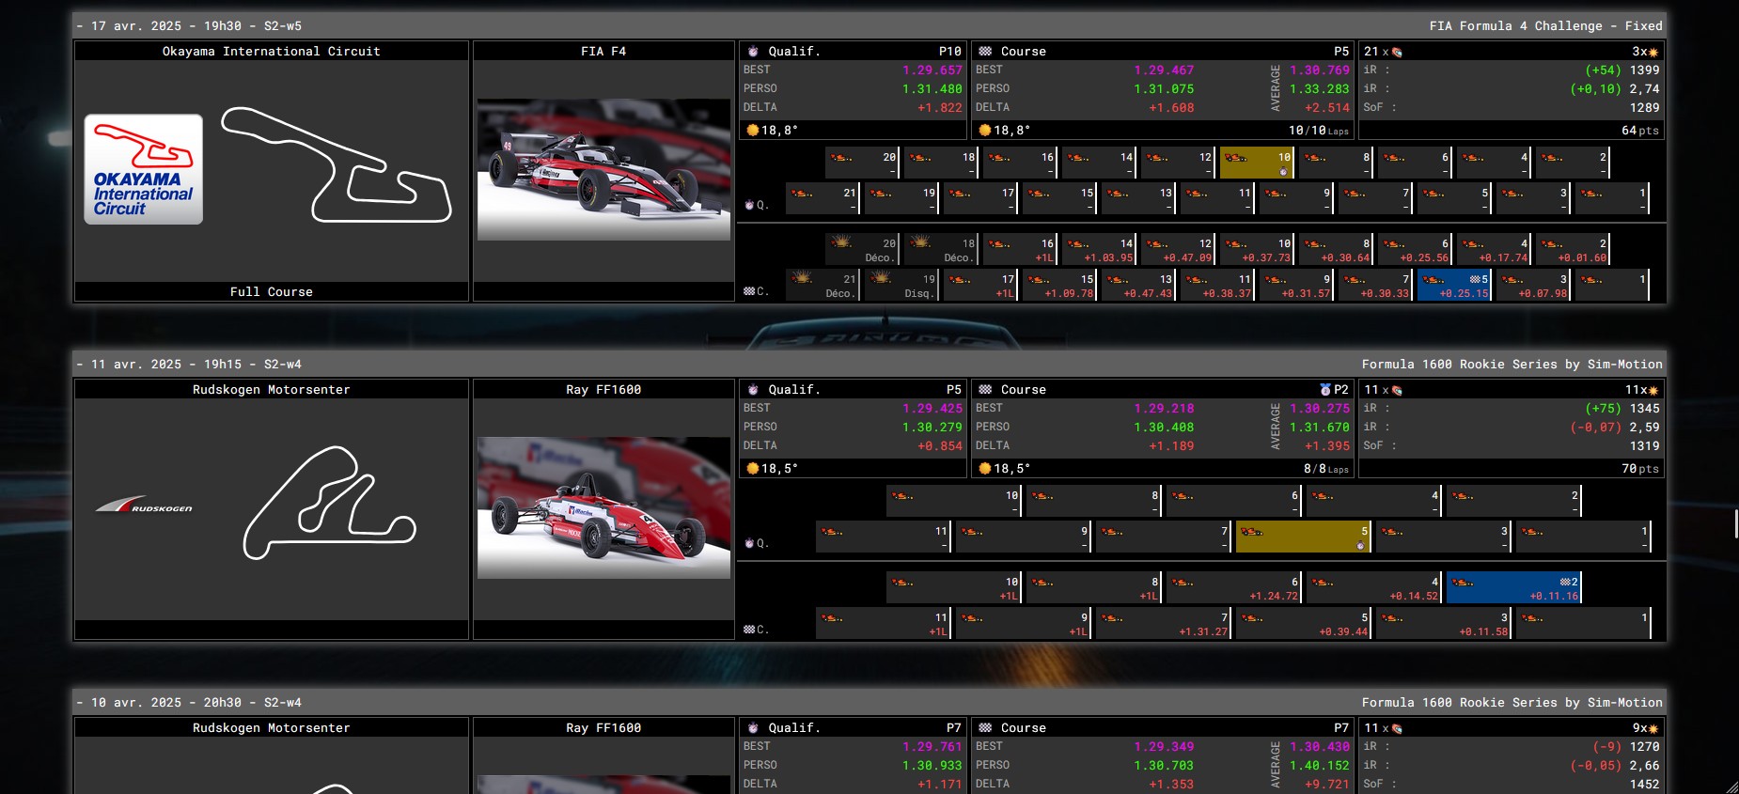Click the medal icon beside P2 in Course header

1325,390
